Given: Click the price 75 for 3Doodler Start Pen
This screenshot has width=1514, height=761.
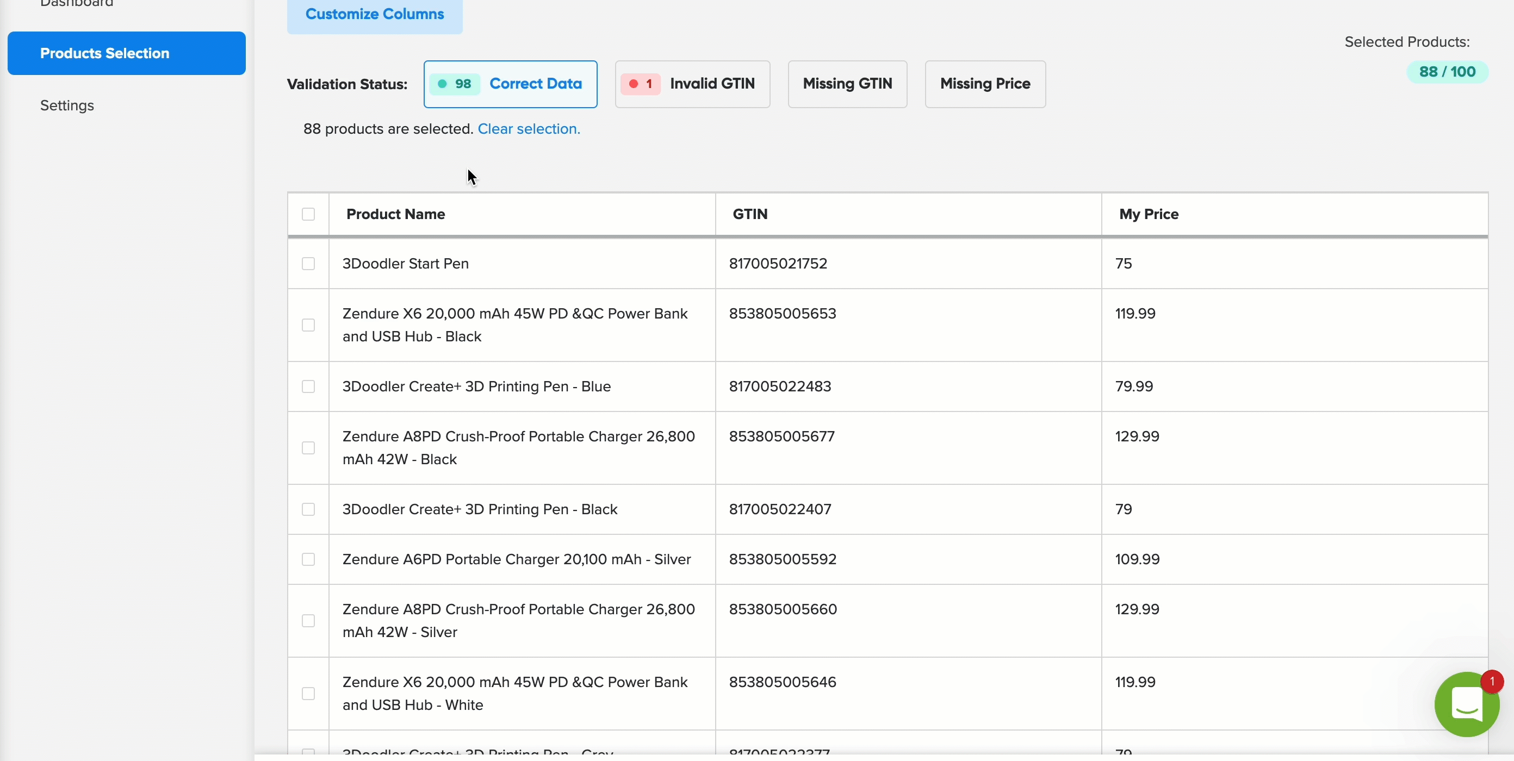Looking at the screenshot, I should pyautogui.click(x=1123, y=263).
